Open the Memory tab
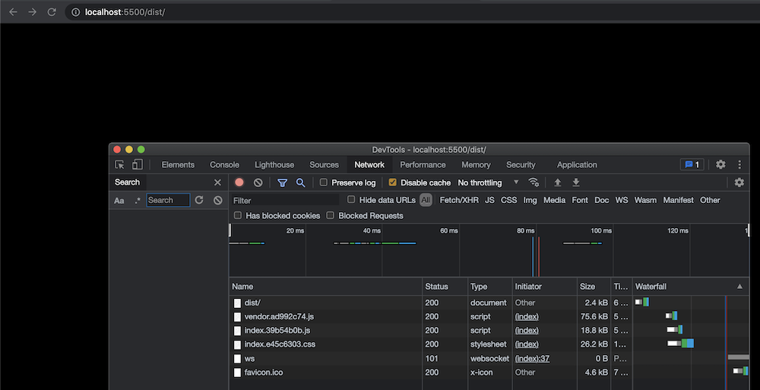Image resolution: width=760 pixels, height=390 pixels. [476, 164]
